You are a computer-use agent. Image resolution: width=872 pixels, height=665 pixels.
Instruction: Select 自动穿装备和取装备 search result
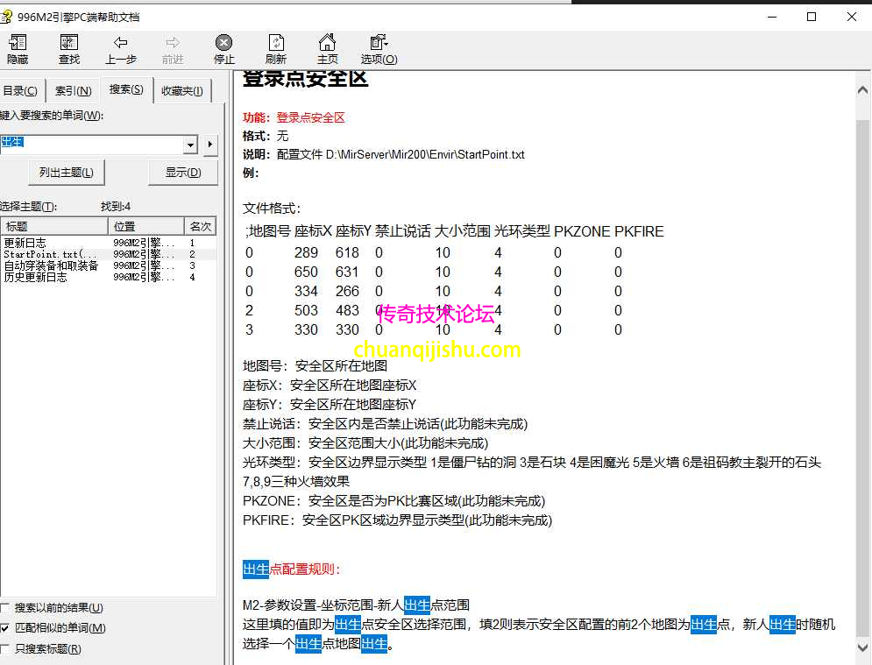coord(51,265)
